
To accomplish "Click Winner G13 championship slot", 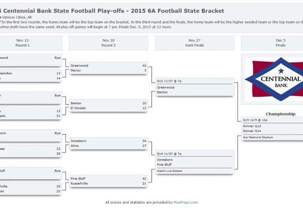I will point(252,126).
